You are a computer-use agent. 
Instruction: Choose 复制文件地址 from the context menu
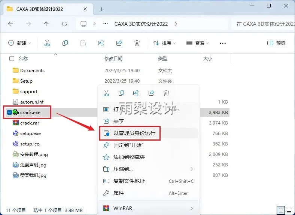click(149, 181)
